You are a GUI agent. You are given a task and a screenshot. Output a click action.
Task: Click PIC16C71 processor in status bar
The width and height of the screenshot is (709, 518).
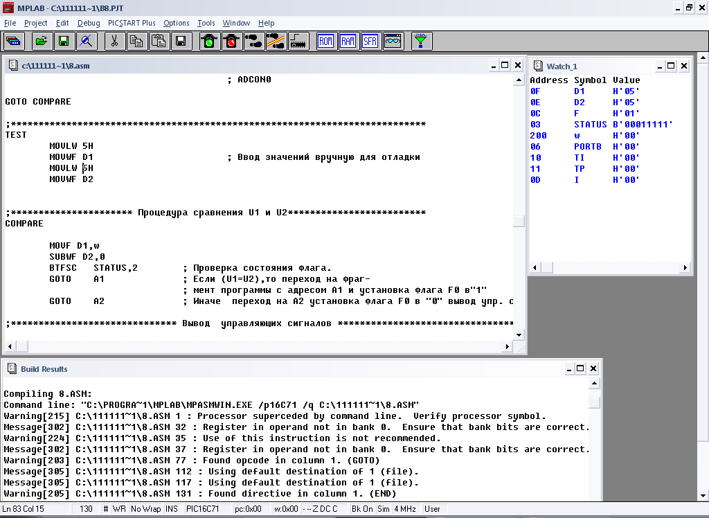click(203, 509)
